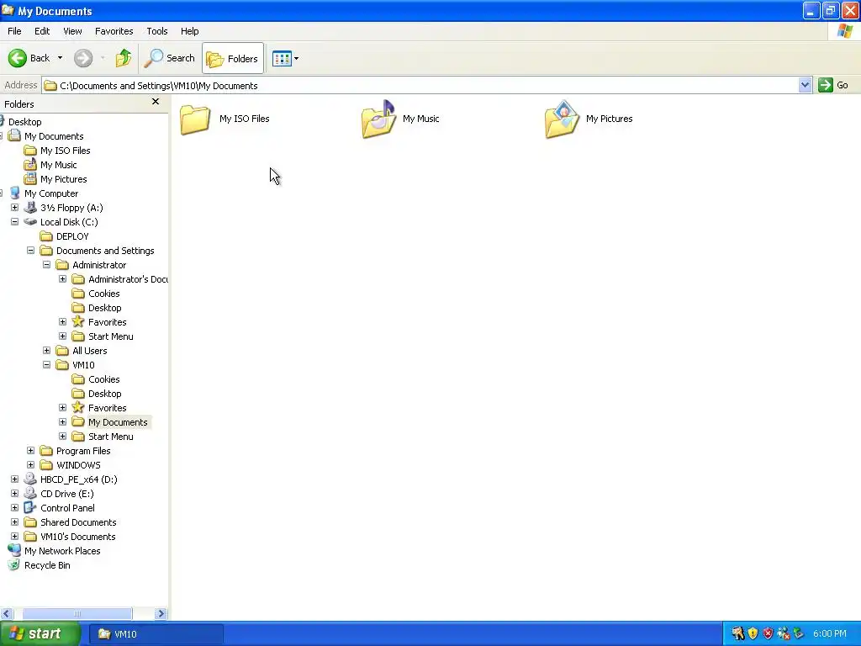Click folder pane scroll left arrow

click(x=7, y=613)
